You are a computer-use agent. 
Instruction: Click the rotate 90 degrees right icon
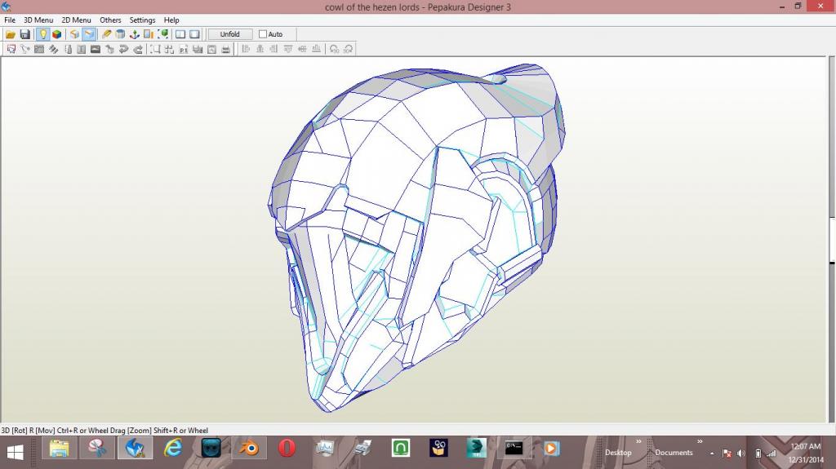(348, 49)
